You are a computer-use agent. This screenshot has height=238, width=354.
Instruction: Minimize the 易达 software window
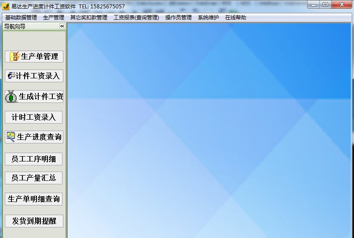coord(314,5)
